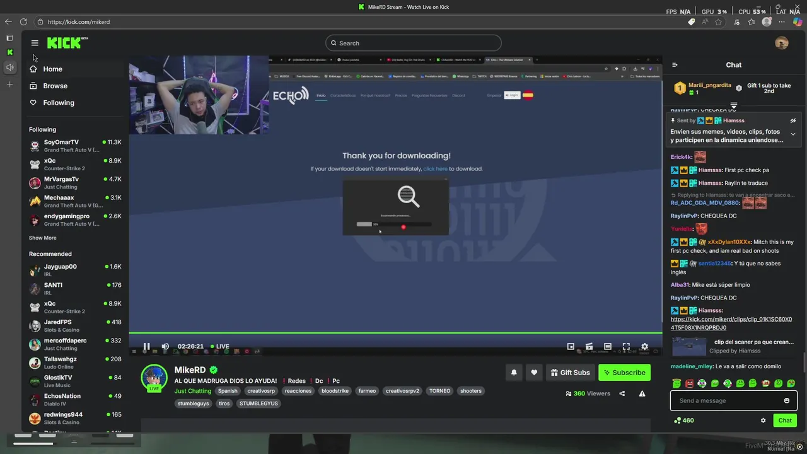Open the MikeRD channel avatar

(154, 378)
